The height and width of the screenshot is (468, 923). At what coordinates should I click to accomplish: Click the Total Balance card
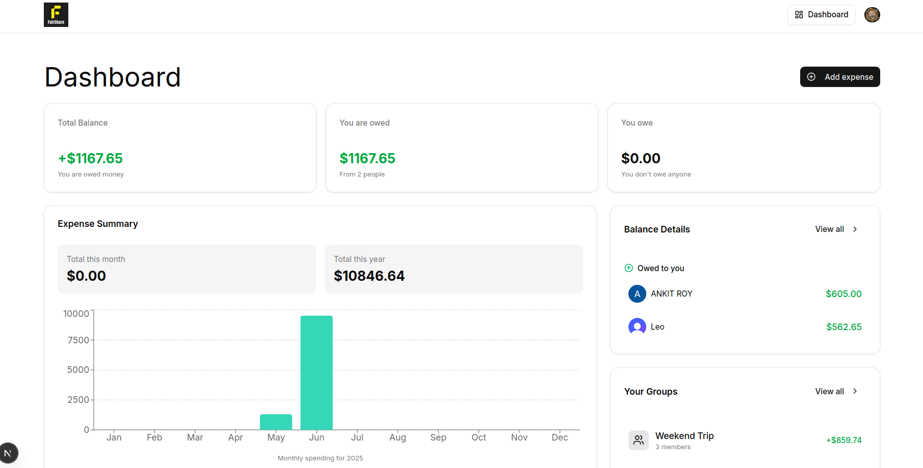(180, 148)
